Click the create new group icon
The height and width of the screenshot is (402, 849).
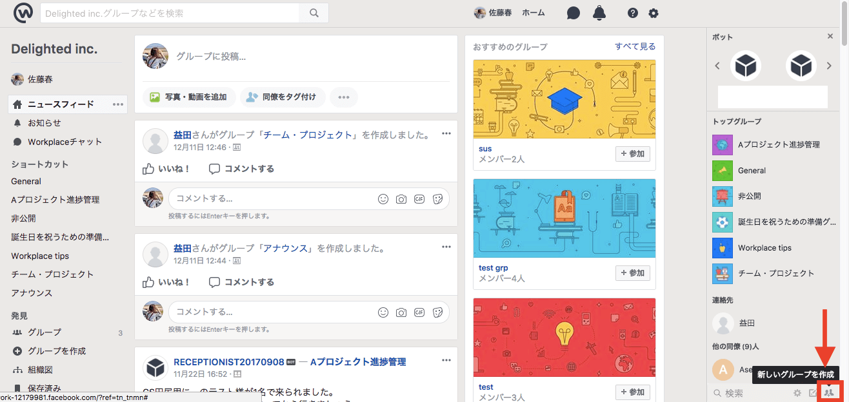pyautogui.click(x=829, y=392)
